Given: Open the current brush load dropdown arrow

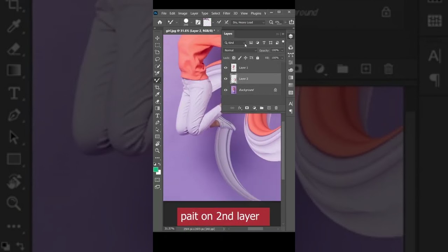Looking at the screenshot, I should (213, 22).
